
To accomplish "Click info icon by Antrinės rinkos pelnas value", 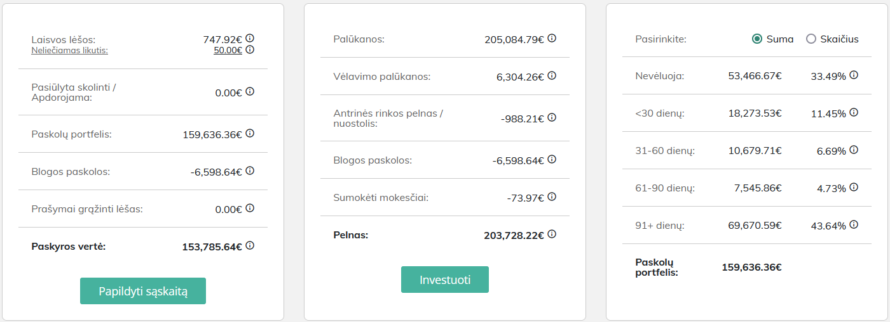I will coord(552,117).
